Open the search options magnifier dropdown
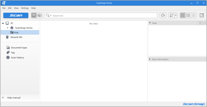 (x=49, y=15)
